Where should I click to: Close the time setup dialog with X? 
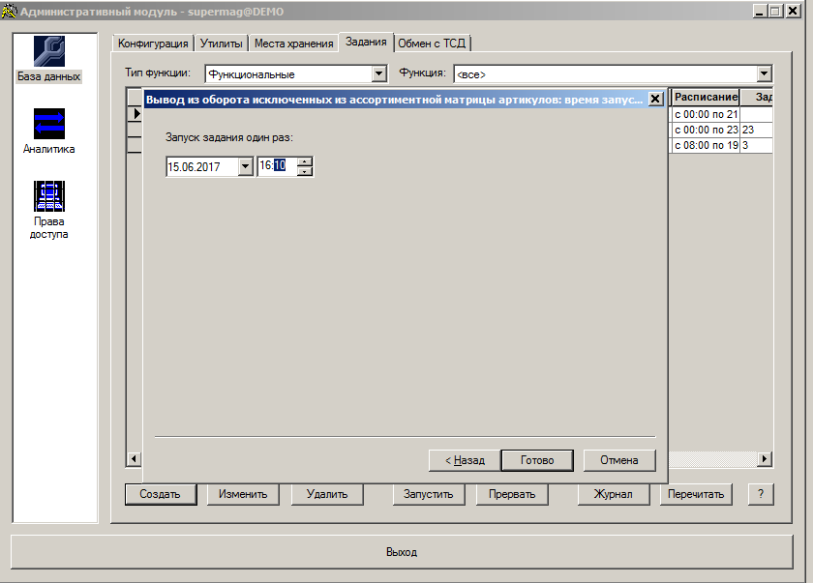(x=655, y=99)
